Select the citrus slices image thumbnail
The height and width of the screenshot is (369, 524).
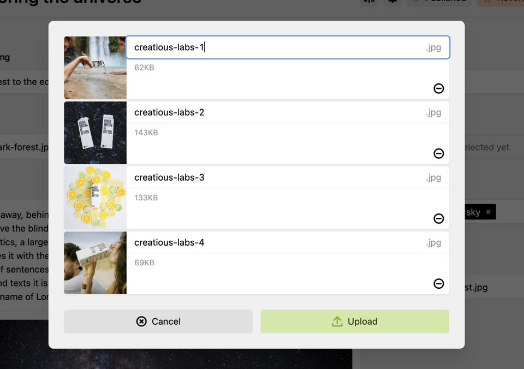point(95,198)
